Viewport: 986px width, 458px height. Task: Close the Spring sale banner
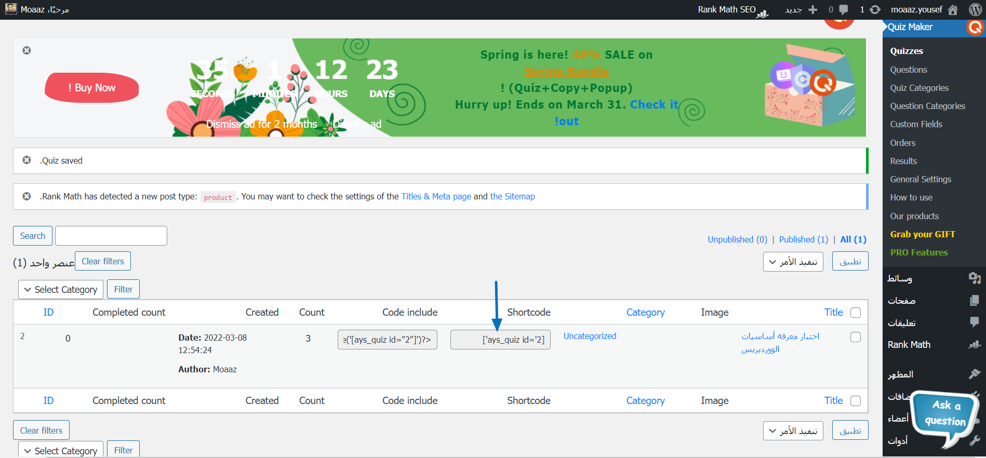pos(26,50)
